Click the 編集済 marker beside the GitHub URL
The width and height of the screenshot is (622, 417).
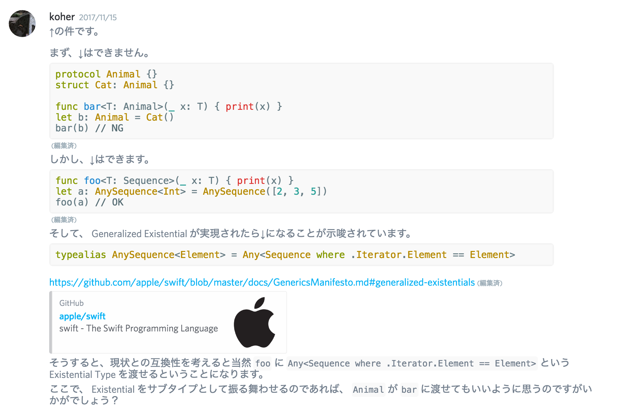click(x=490, y=283)
